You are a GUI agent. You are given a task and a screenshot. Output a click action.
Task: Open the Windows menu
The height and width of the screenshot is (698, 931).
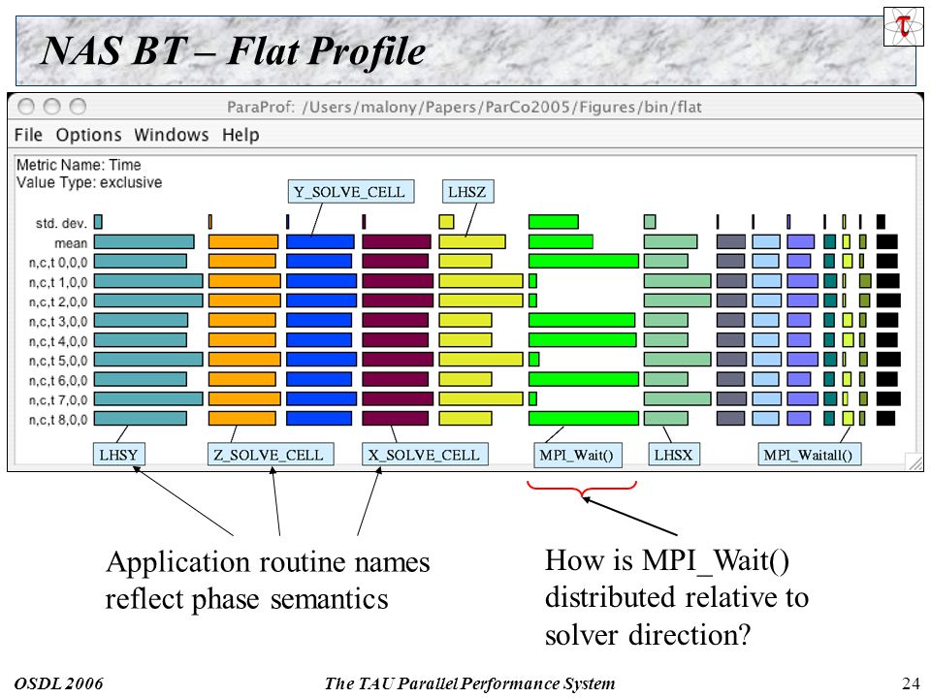pos(171,135)
